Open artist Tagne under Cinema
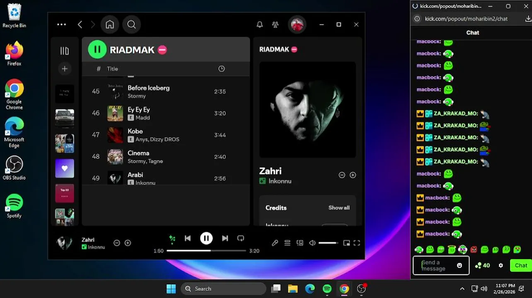Viewport: 532px width, 298px height. [155, 161]
